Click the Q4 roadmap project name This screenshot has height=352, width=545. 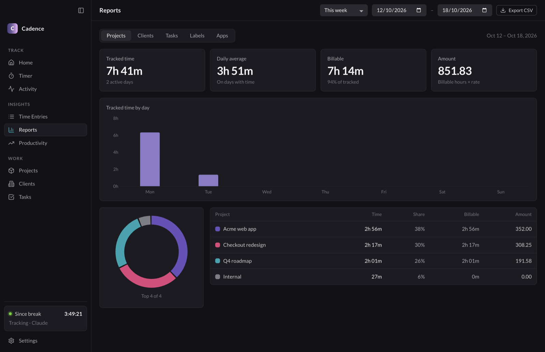tap(237, 261)
